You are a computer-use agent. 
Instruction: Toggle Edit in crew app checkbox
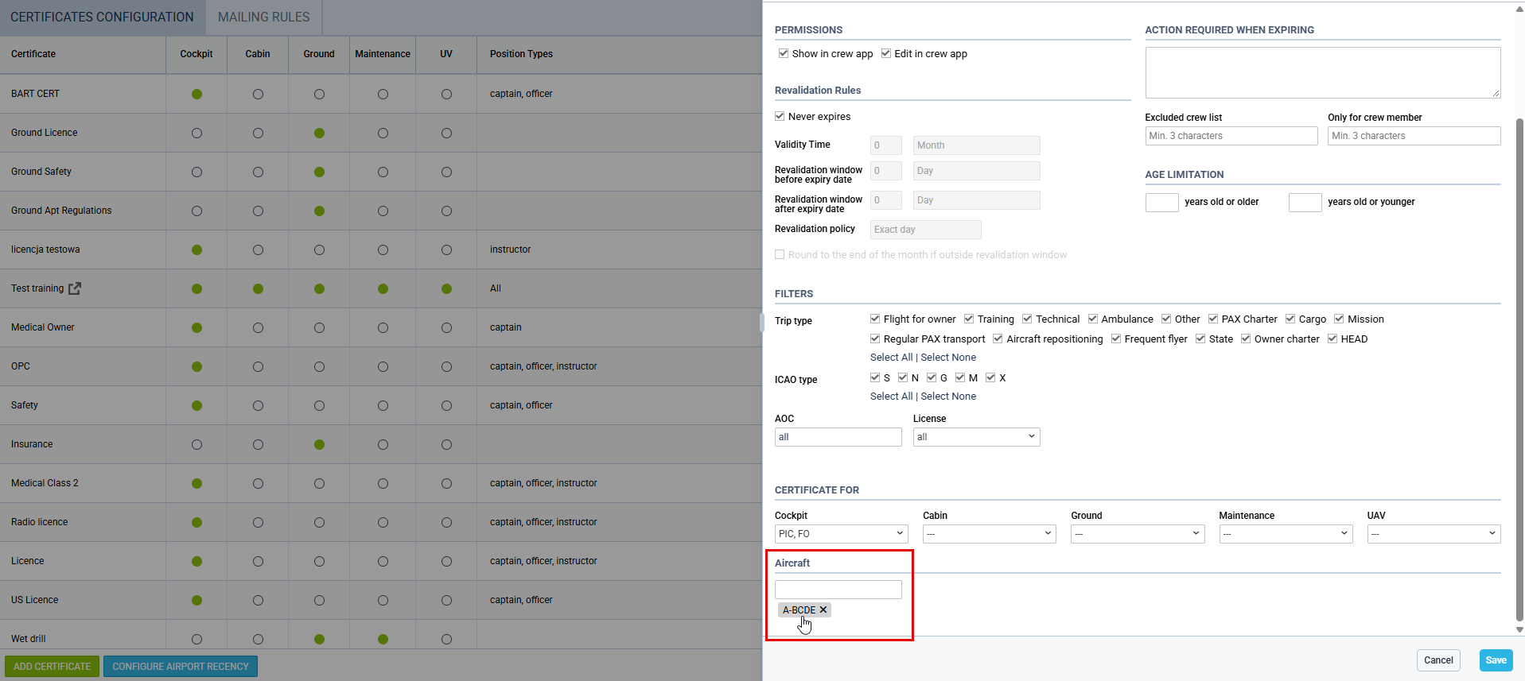885,53
